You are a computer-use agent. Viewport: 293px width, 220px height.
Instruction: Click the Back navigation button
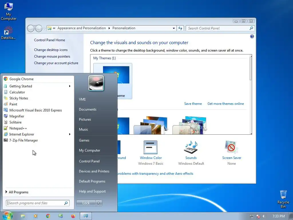(x=31, y=28)
